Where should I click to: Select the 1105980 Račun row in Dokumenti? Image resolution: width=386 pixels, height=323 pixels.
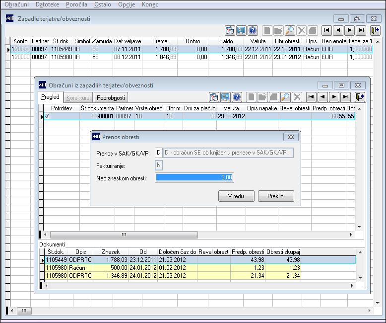click(172, 268)
